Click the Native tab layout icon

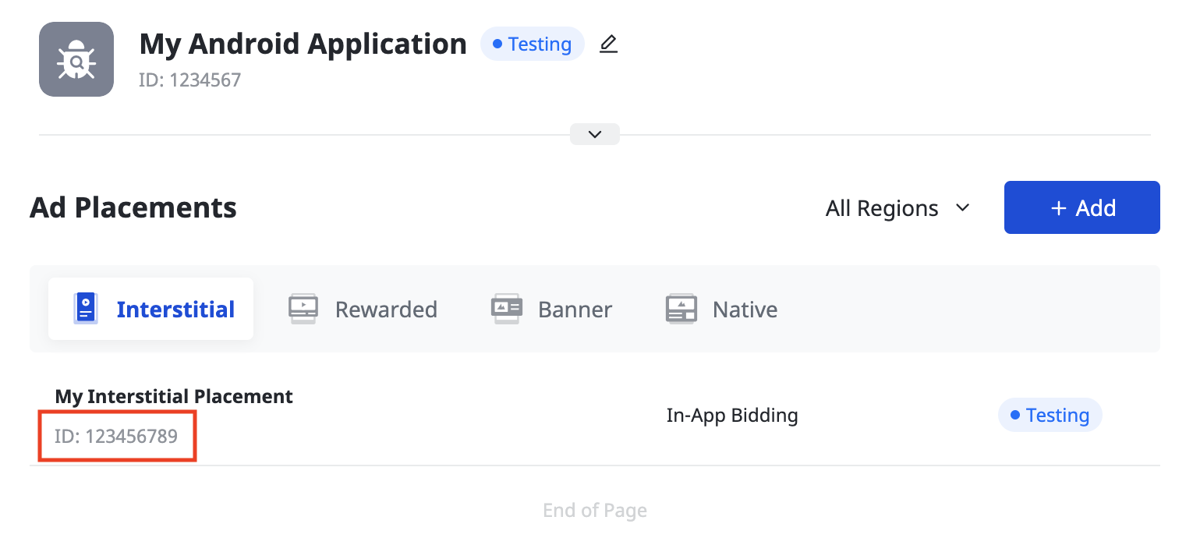pos(681,309)
